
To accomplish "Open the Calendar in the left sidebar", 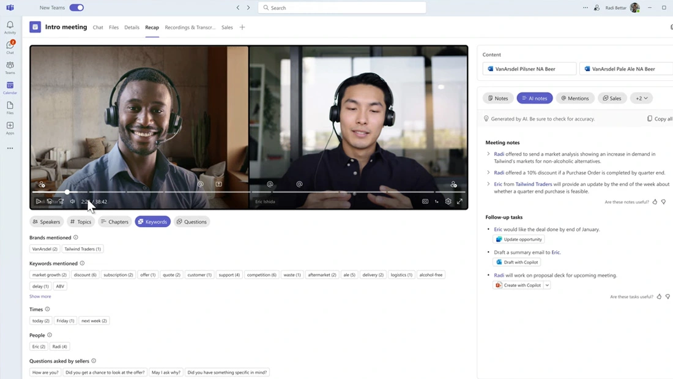I will (x=10, y=88).
